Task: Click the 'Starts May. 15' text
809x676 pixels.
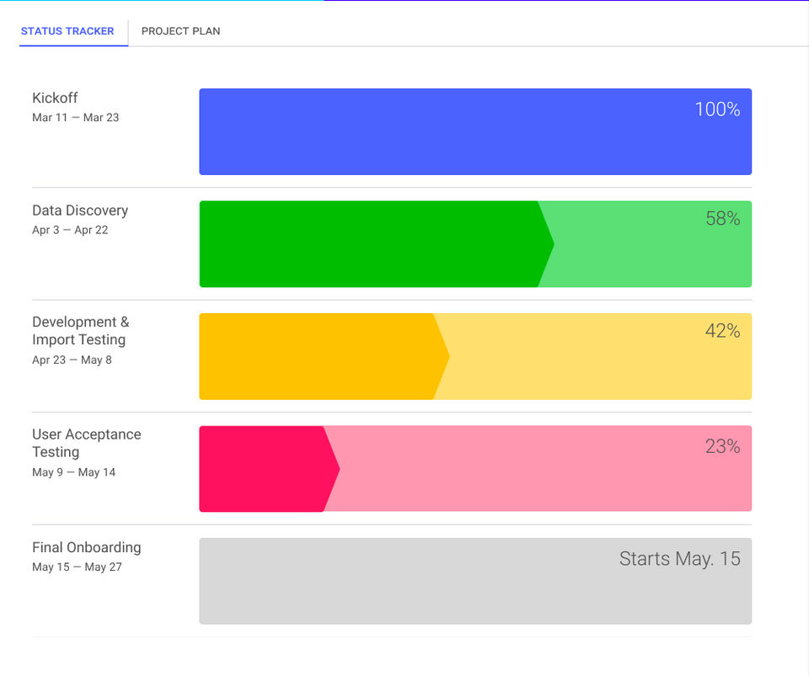Action: [679, 559]
